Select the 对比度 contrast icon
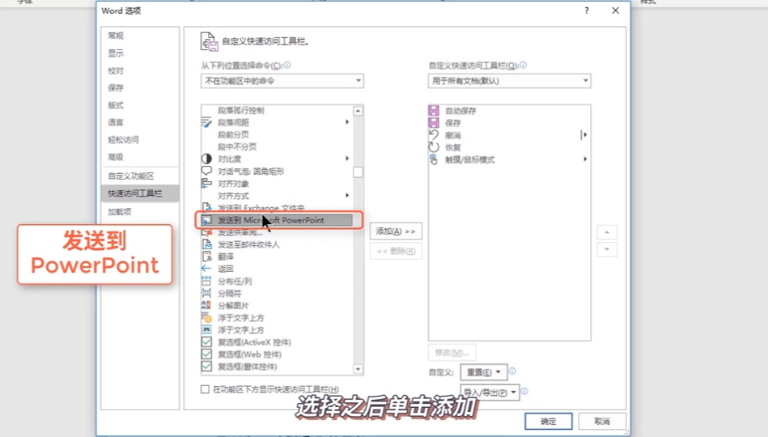This screenshot has width=768, height=437. (206, 159)
